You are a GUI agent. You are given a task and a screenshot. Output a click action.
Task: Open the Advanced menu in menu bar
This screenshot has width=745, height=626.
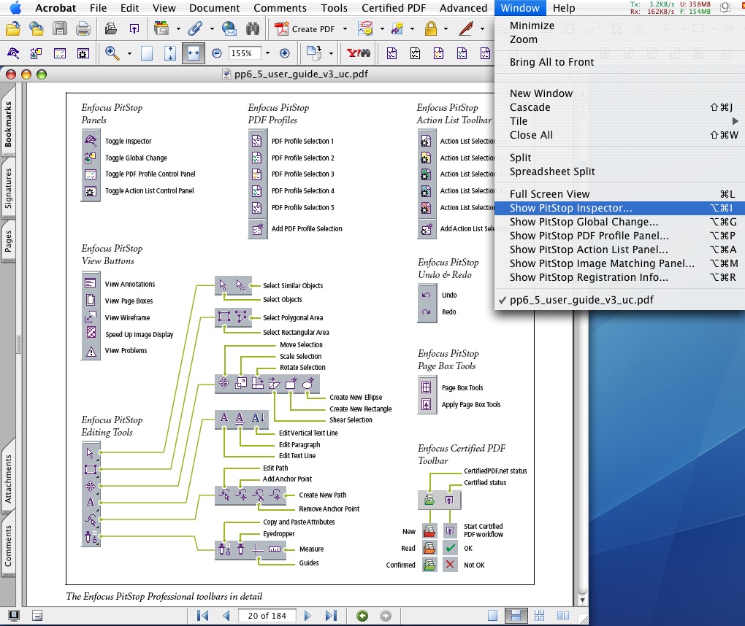pos(463,8)
